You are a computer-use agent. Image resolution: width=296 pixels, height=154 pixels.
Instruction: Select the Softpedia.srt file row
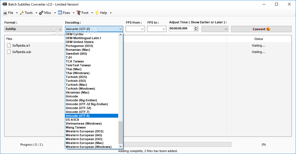click(148, 45)
